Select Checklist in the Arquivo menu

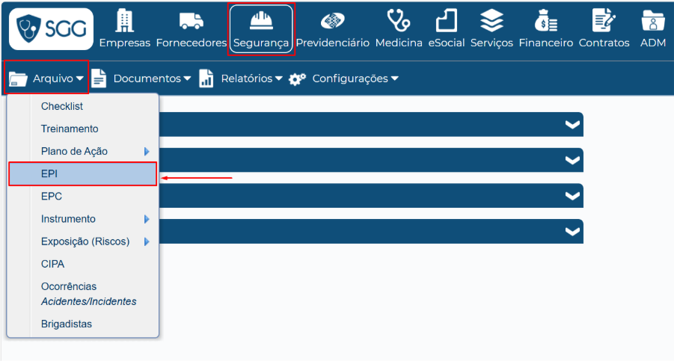pyautogui.click(x=62, y=106)
